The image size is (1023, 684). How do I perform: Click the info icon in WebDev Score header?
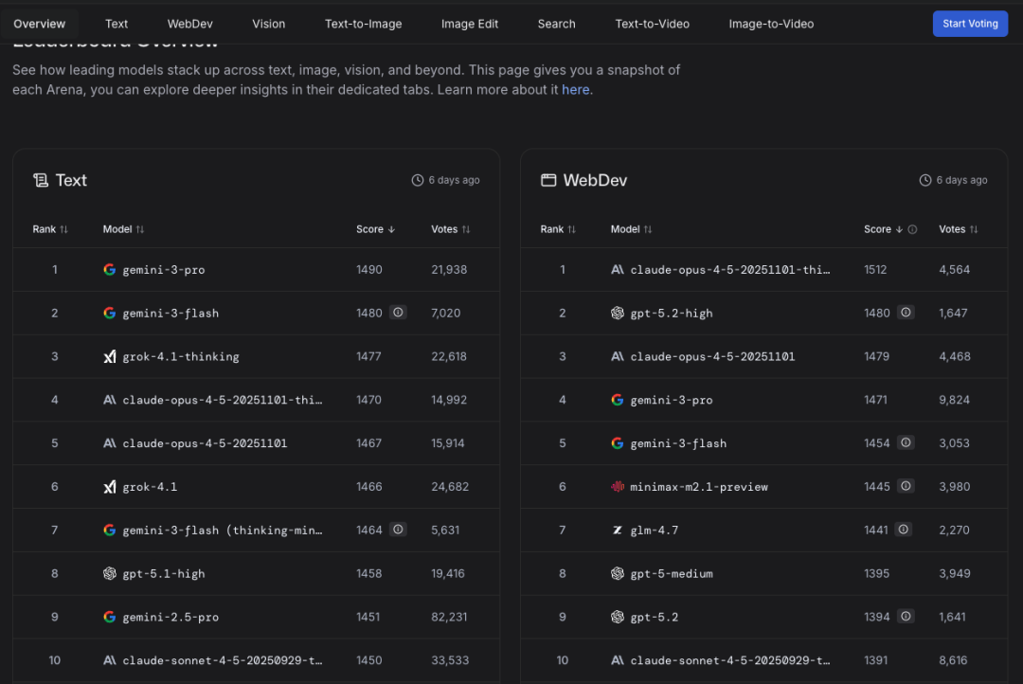coord(912,229)
